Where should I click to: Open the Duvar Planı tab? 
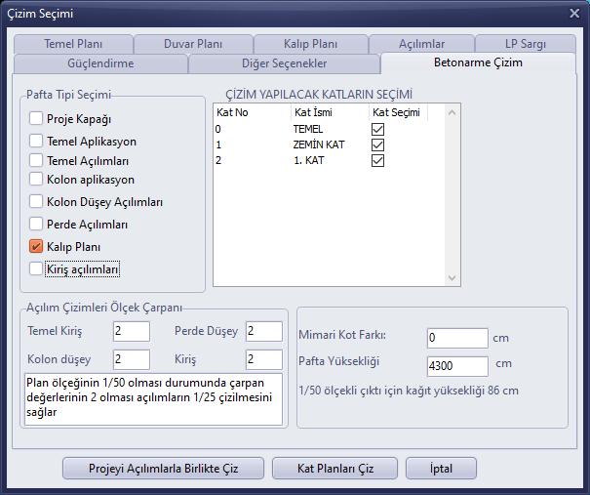[193, 44]
